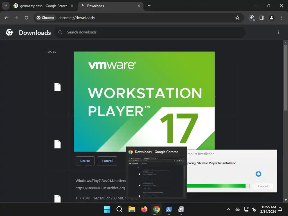This screenshot has height=216, width=288.
Task: Switch to the geometry dash Google Search tab
Action: [44, 6]
